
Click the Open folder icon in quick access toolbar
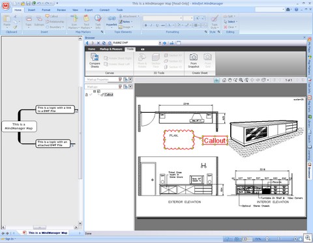(23, 3)
